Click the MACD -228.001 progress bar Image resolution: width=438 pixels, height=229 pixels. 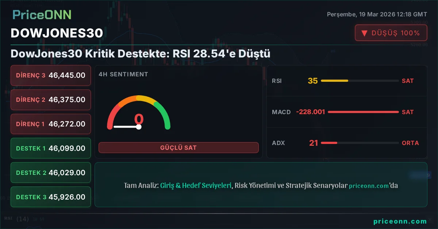(x=363, y=112)
